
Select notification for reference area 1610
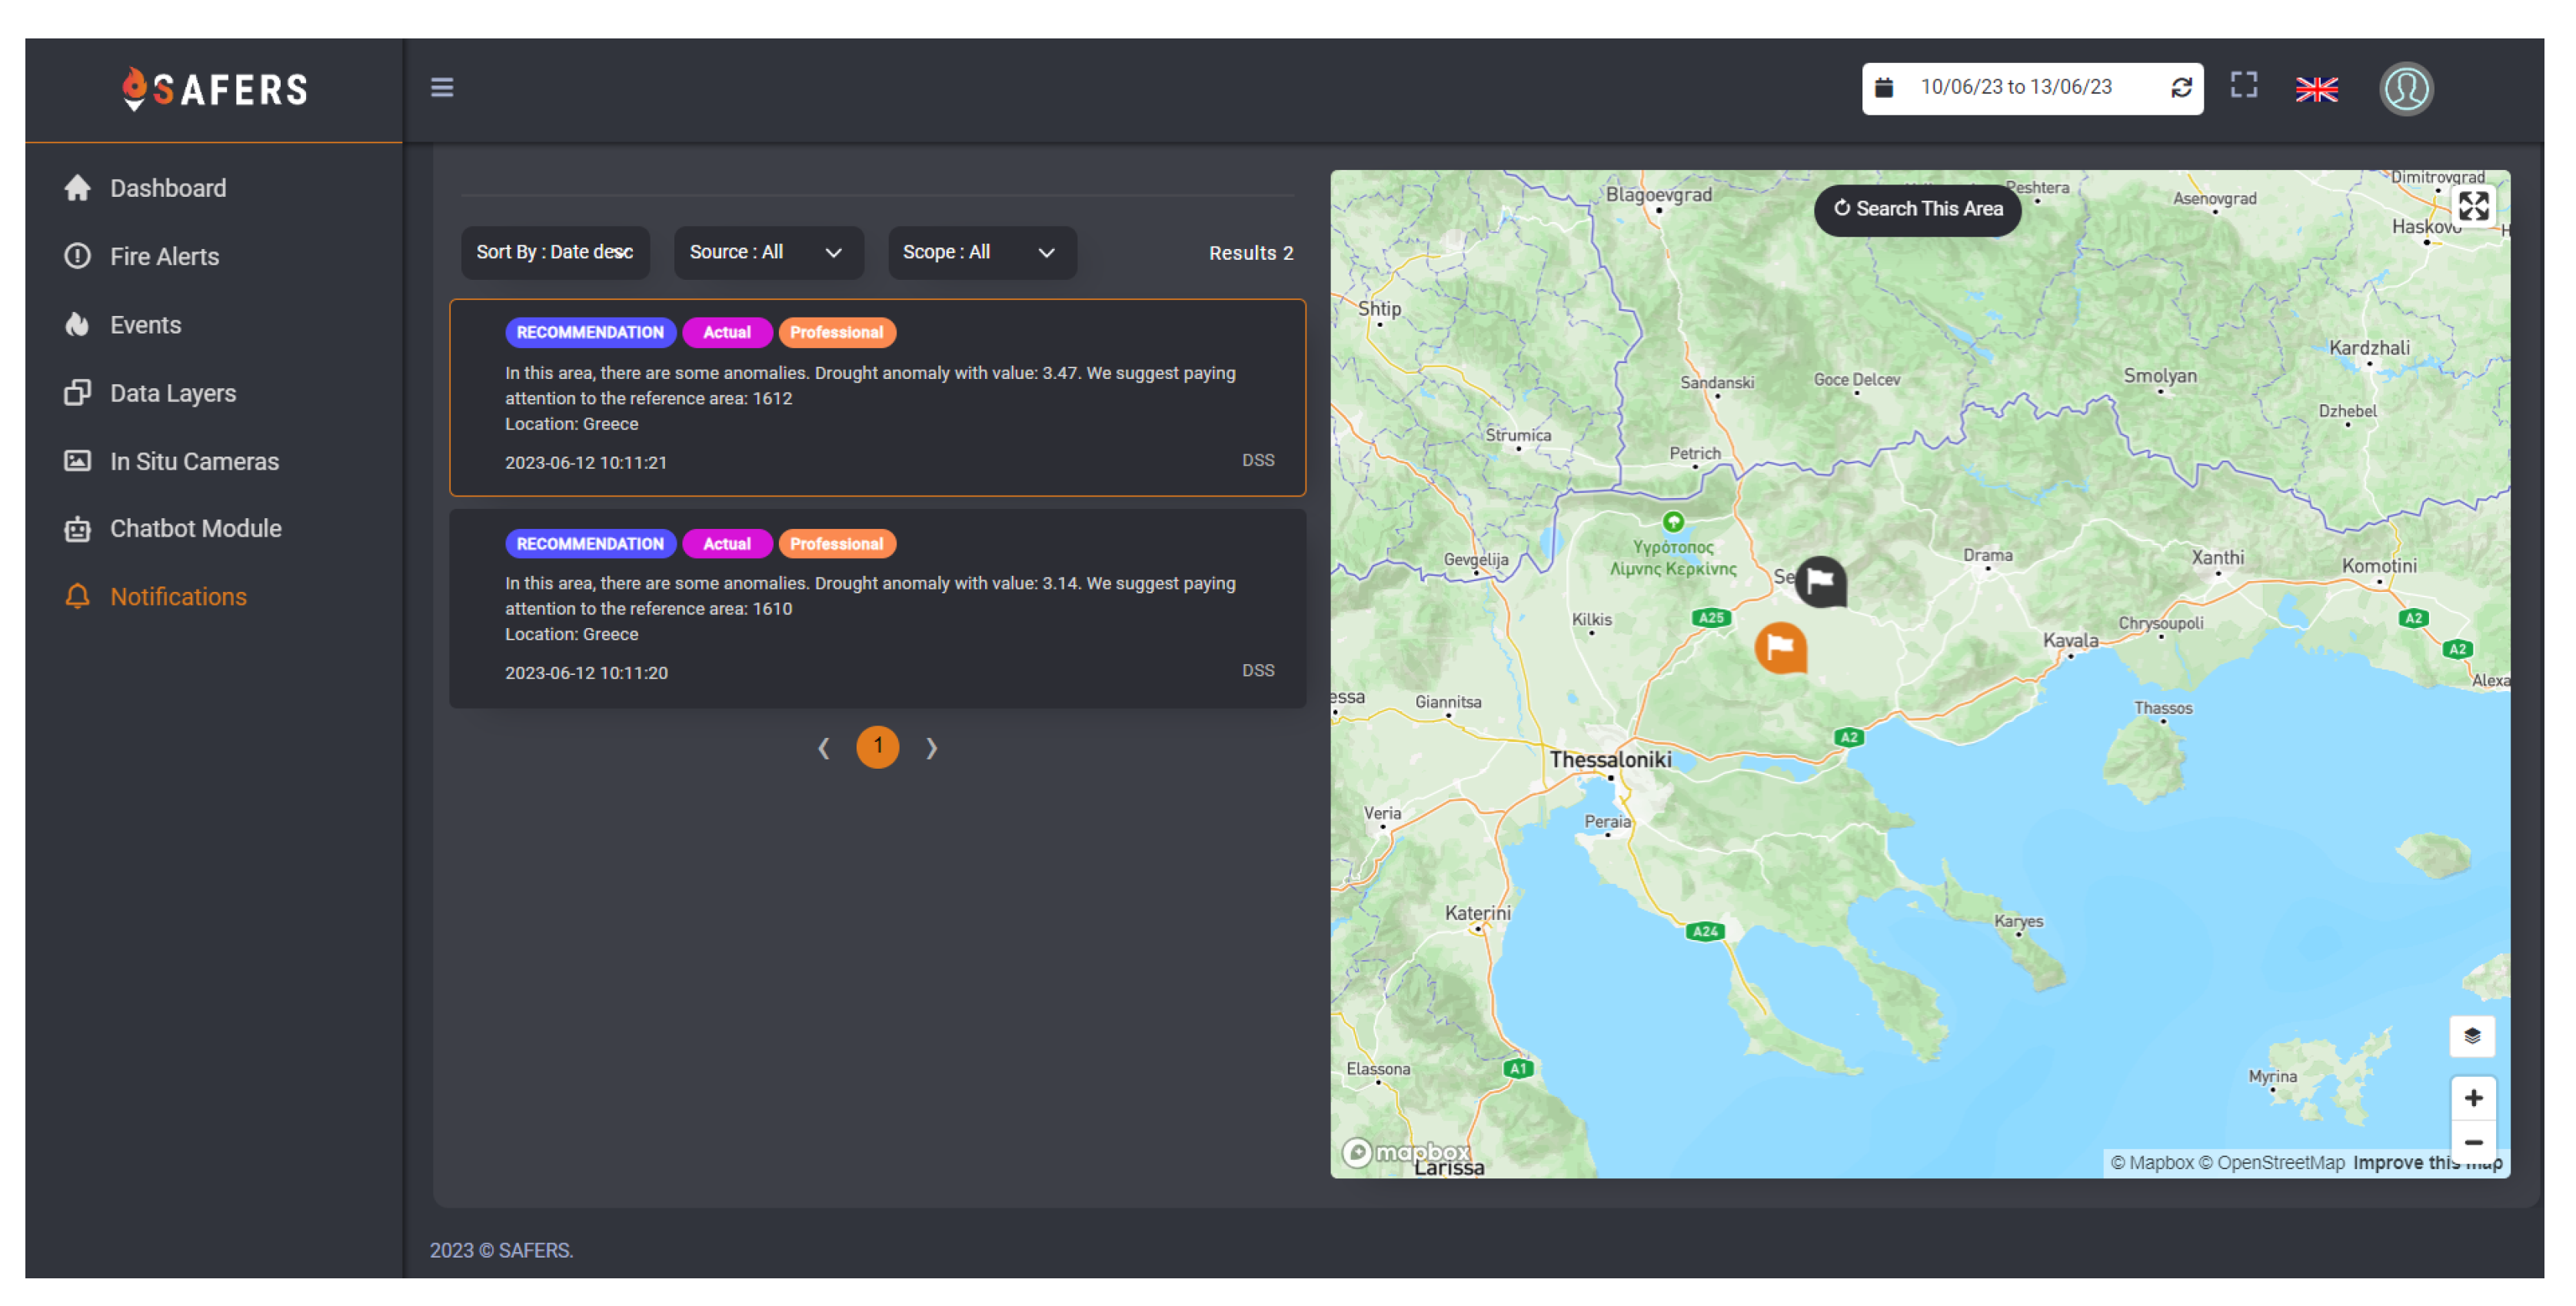(x=876, y=608)
